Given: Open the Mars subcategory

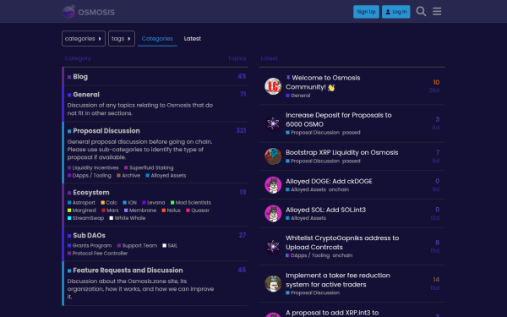Looking at the screenshot, I should click(110, 210).
